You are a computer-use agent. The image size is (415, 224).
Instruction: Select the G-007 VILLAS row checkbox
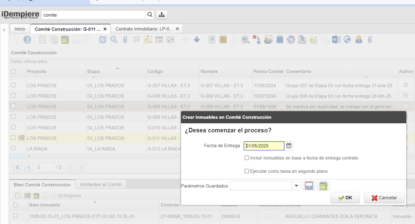click(13, 85)
